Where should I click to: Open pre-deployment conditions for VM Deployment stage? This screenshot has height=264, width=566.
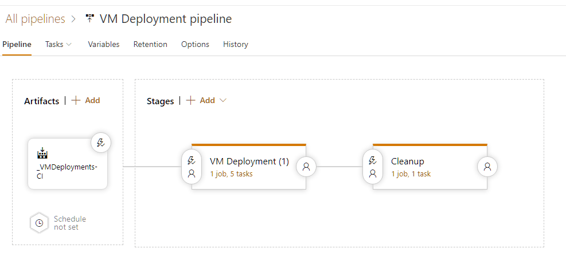(x=192, y=167)
